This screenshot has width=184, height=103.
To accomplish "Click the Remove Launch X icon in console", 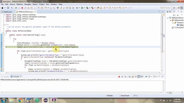I will point(122,77).
